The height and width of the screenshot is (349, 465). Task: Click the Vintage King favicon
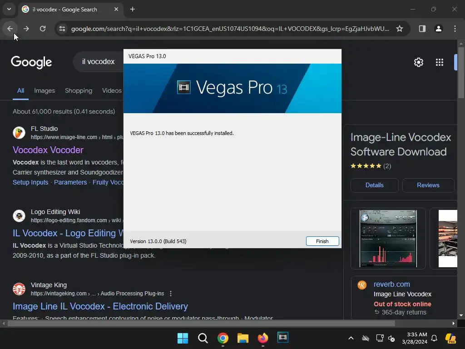19,289
